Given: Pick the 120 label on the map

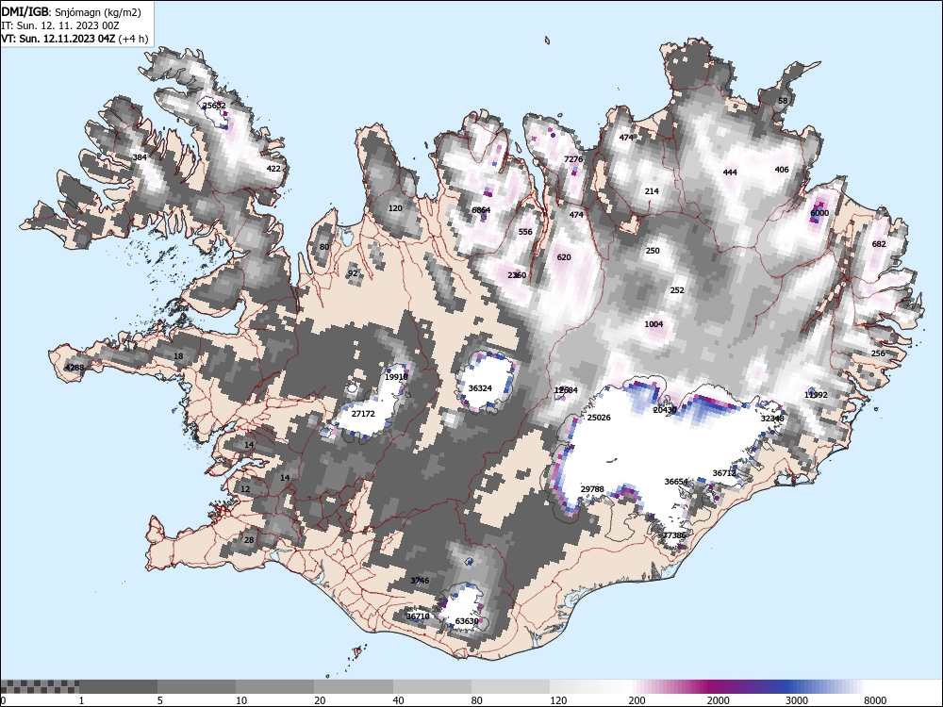Looking at the screenshot, I should (x=395, y=208).
